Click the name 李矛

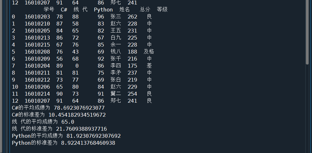coord(116,73)
